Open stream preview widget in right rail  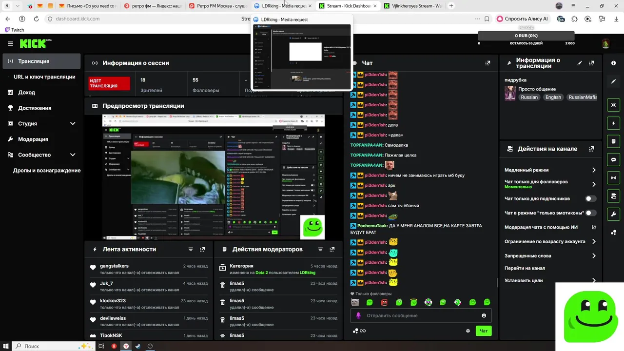point(613,105)
